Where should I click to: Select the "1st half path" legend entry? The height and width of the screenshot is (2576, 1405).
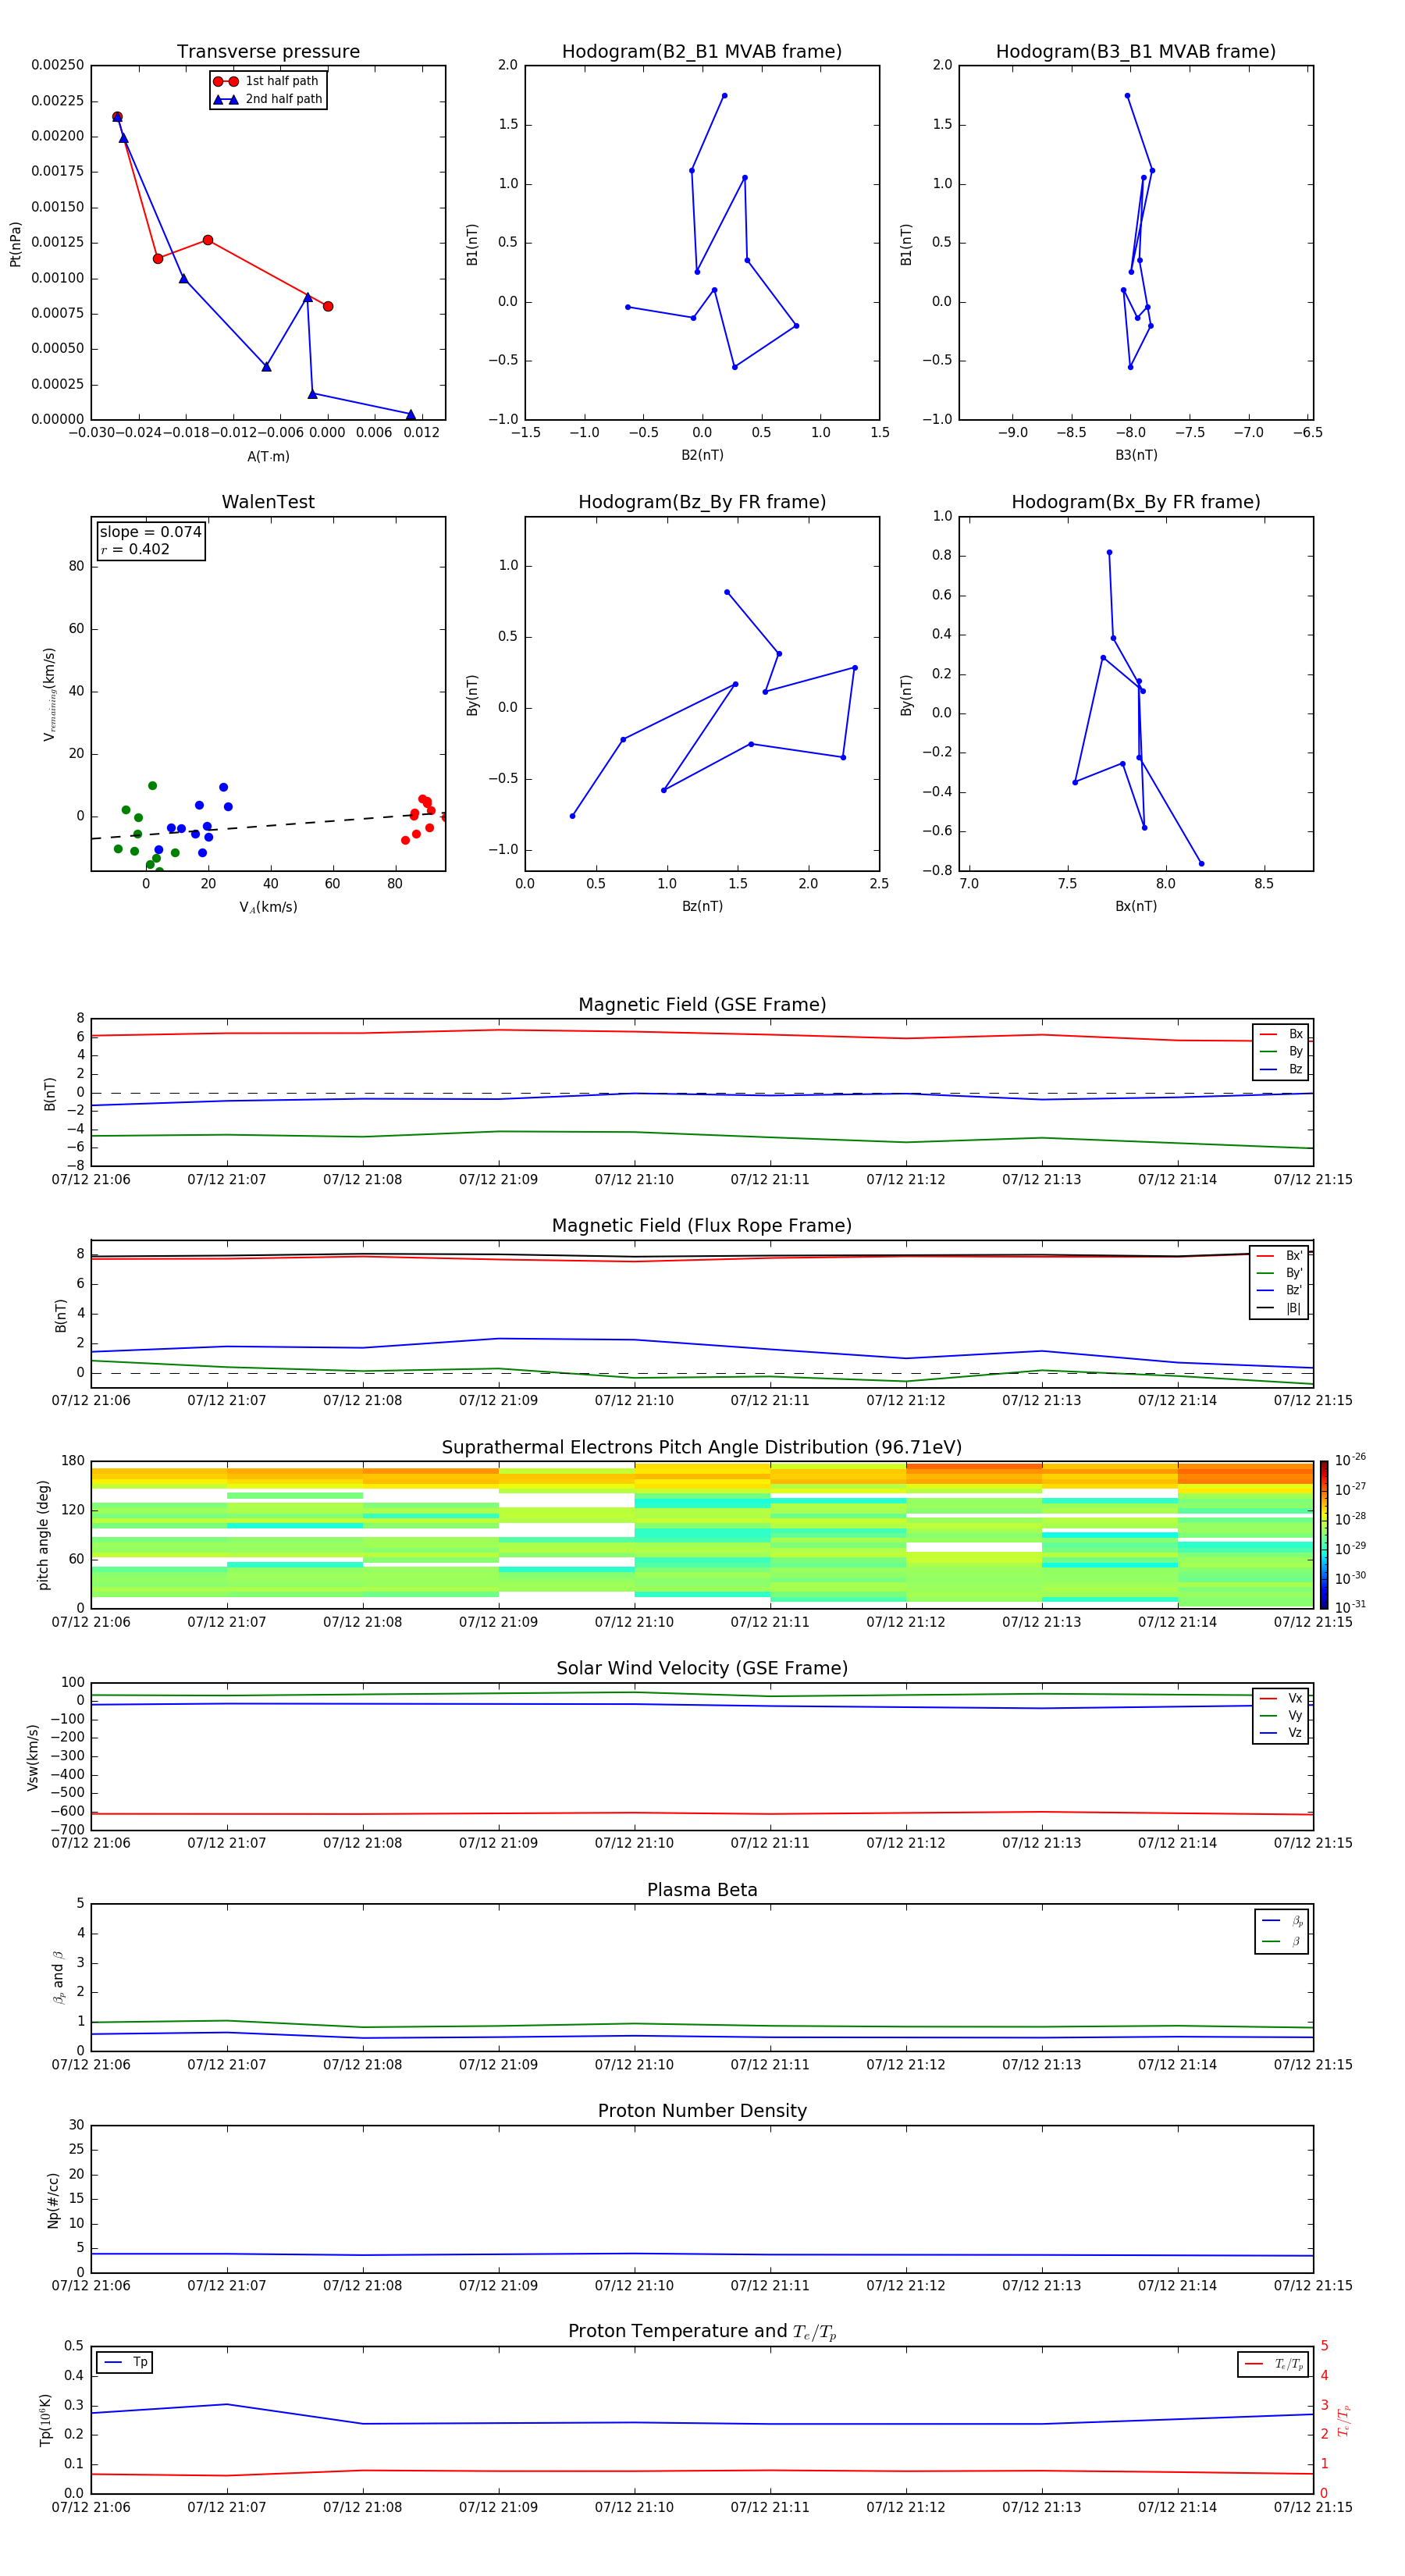tap(267, 81)
